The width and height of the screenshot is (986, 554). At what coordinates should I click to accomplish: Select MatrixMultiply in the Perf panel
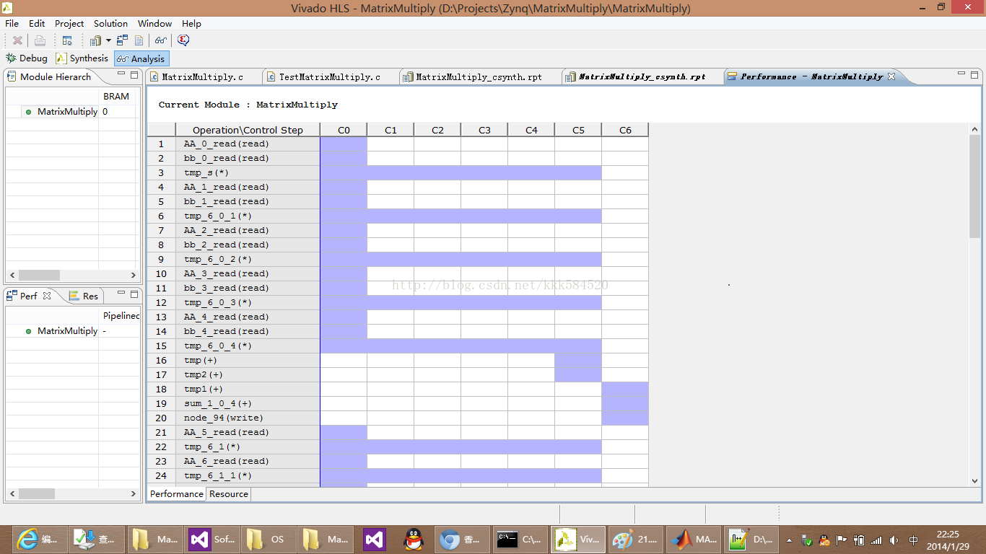point(67,331)
